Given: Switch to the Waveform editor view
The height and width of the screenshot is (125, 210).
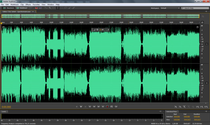Looking at the screenshot, I should 9,8.
